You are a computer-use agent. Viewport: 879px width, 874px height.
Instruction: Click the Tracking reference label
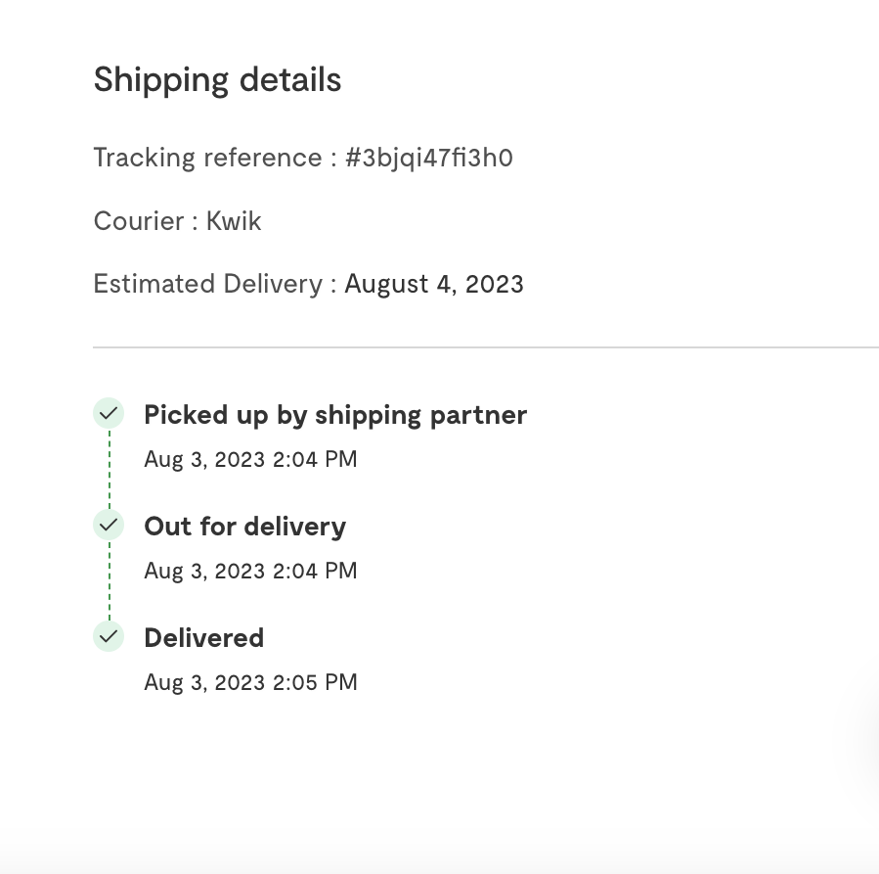[x=207, y=158]
